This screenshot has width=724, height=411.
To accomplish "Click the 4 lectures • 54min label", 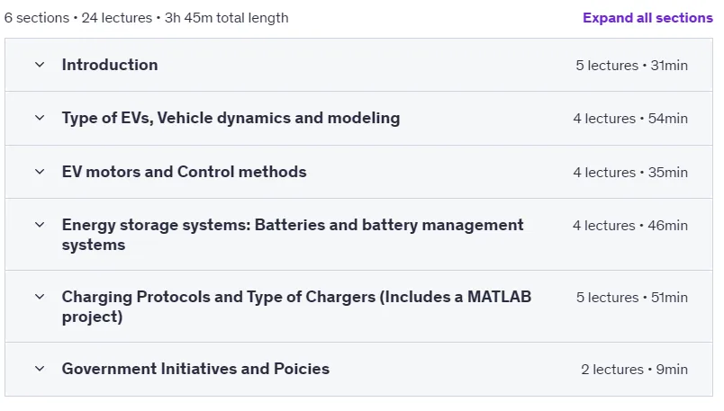I will [x=630, y=119].
